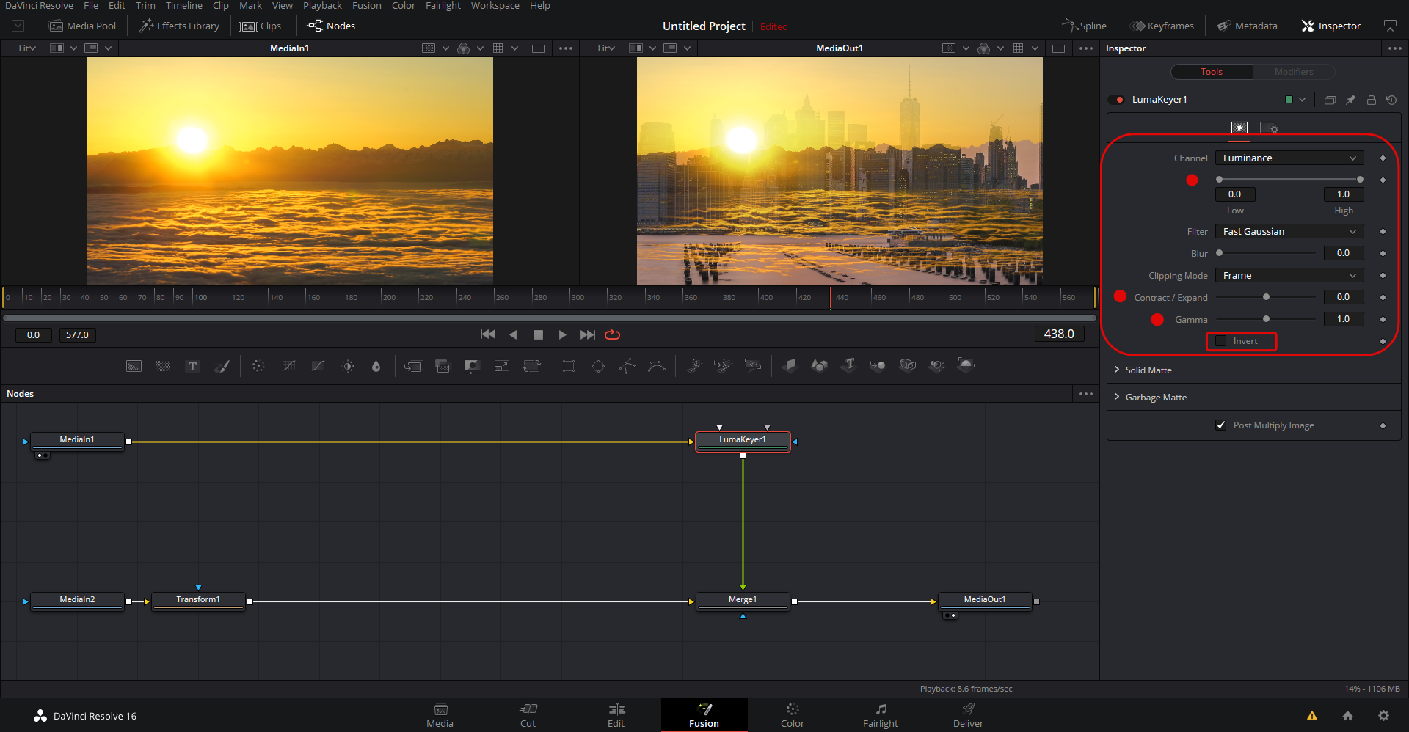Toggle Clips panel button
Image resolution: width=1409 pixels, height=732 pixels.
coord(261,26)
